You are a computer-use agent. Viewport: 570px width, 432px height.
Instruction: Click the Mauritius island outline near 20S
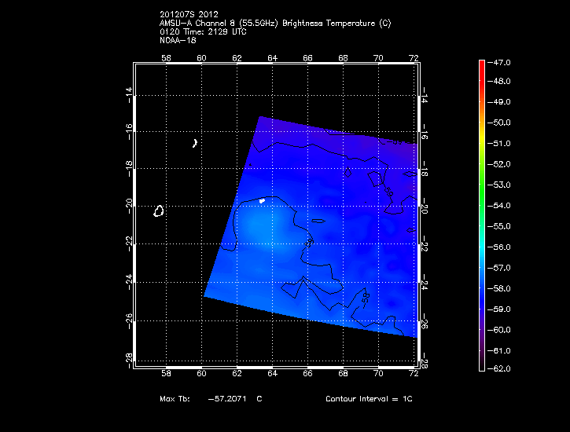pyautogui.click(x=159, y=211)
